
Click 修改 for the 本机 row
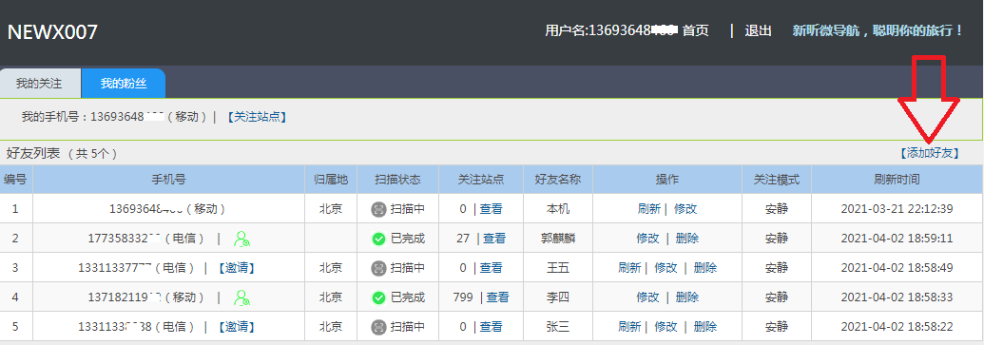[x=685, y=209]
